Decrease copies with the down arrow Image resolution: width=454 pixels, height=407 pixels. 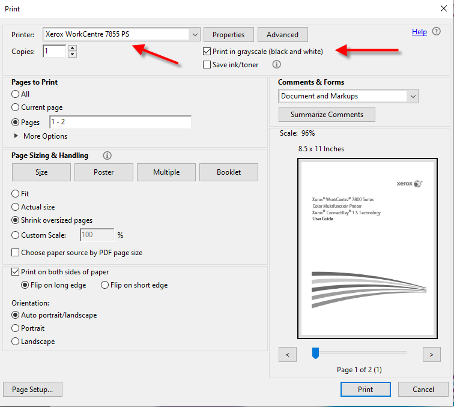point(72,55)
